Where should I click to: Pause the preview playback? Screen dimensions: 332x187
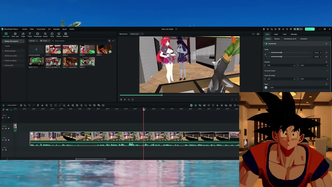[x=129, y=99]
